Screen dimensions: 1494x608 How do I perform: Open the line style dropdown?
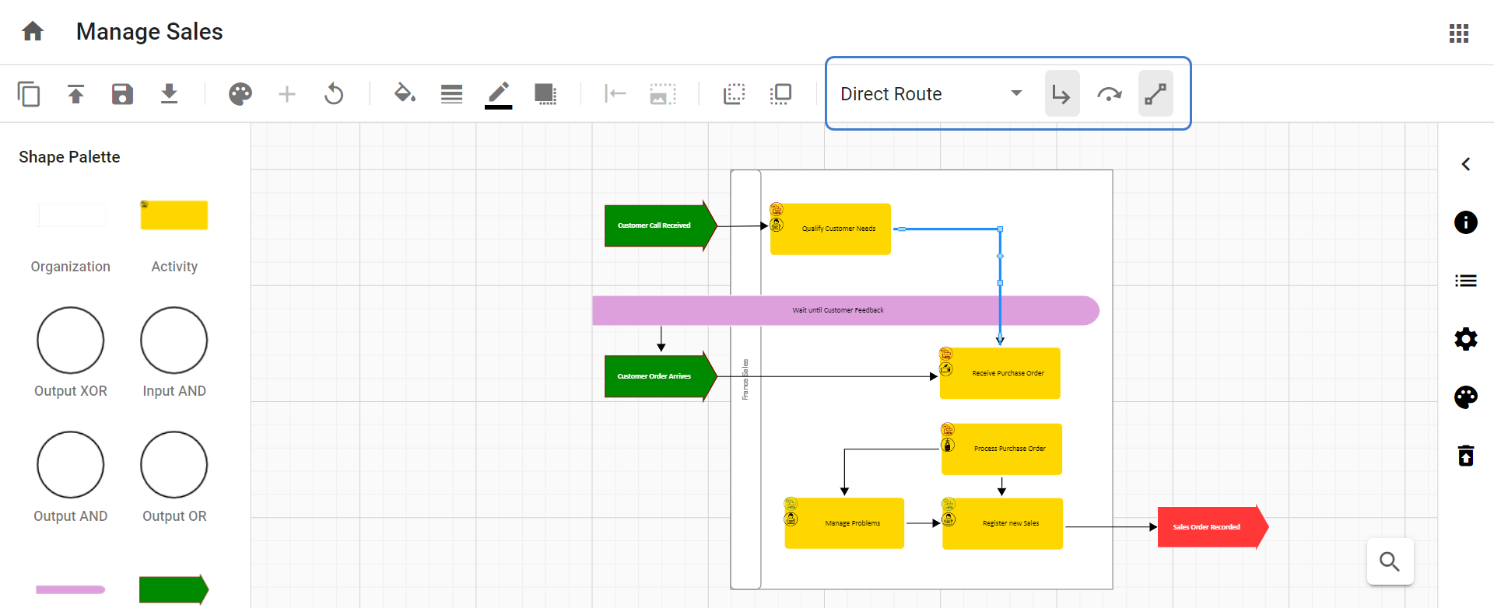coord(451,94)
